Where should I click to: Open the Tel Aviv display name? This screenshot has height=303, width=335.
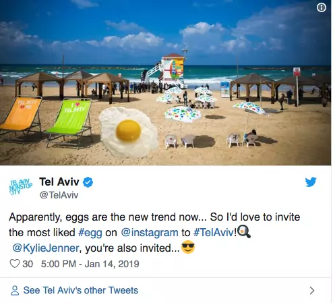click(x=59, y=182)
